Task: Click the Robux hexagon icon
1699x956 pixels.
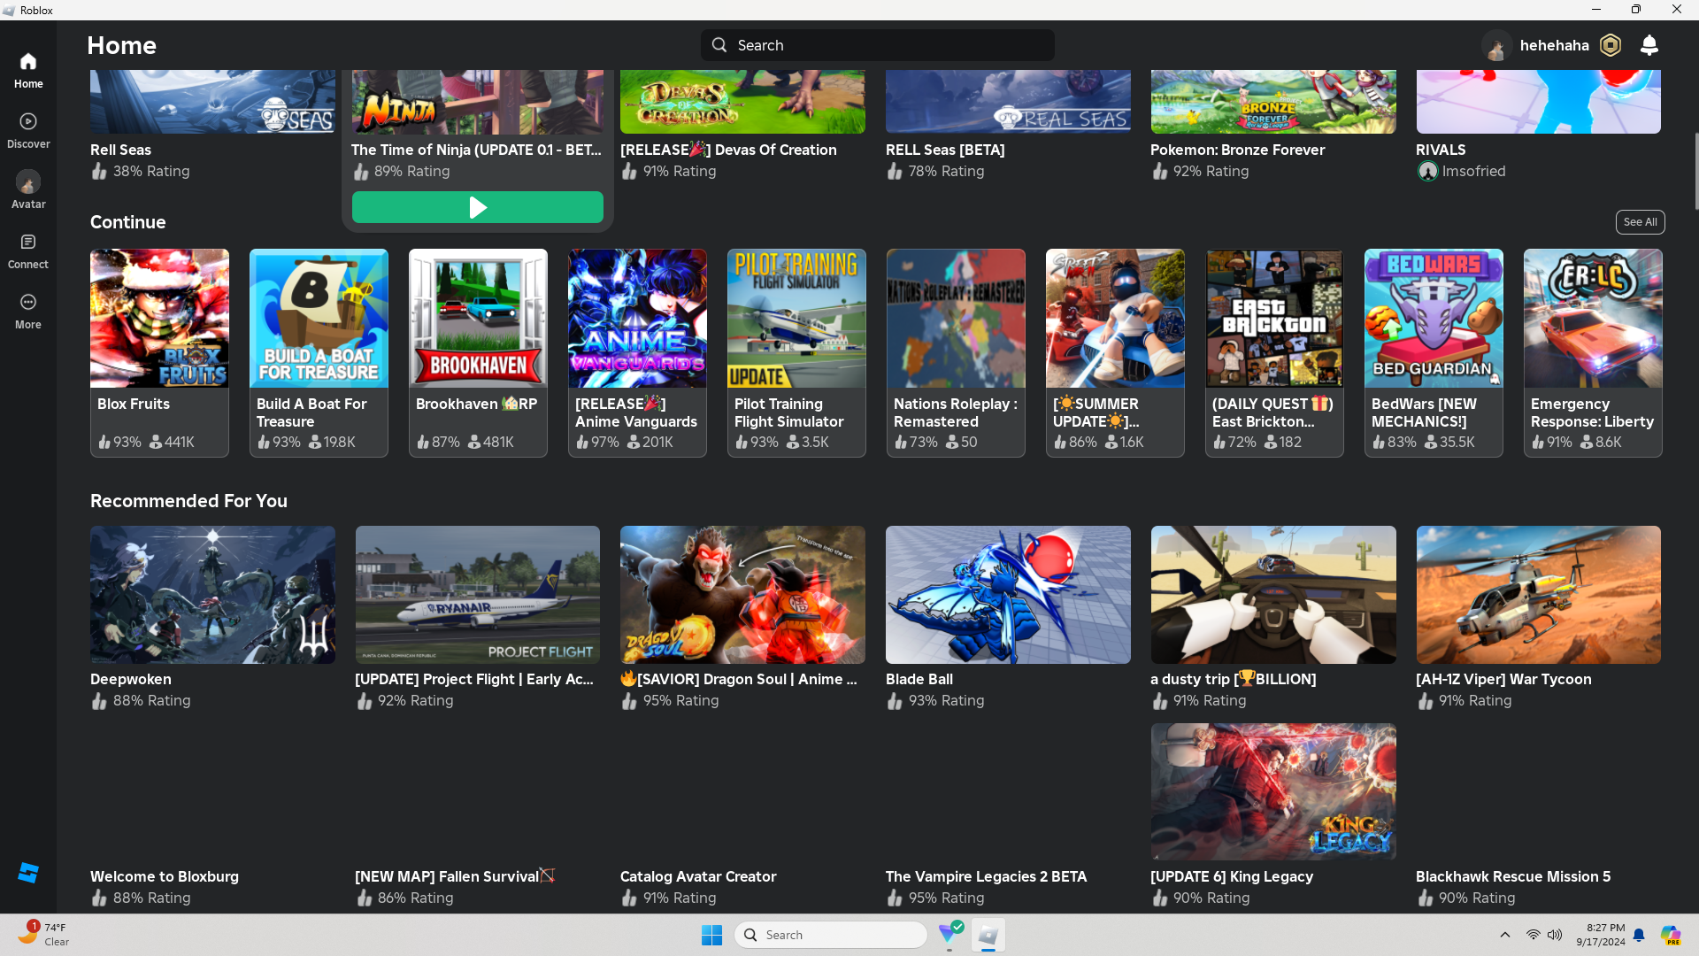Action: [1611, 45]
